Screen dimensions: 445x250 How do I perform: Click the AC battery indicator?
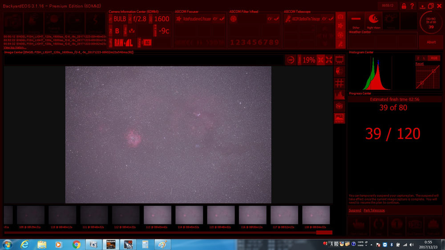click(x=147, y=43)
